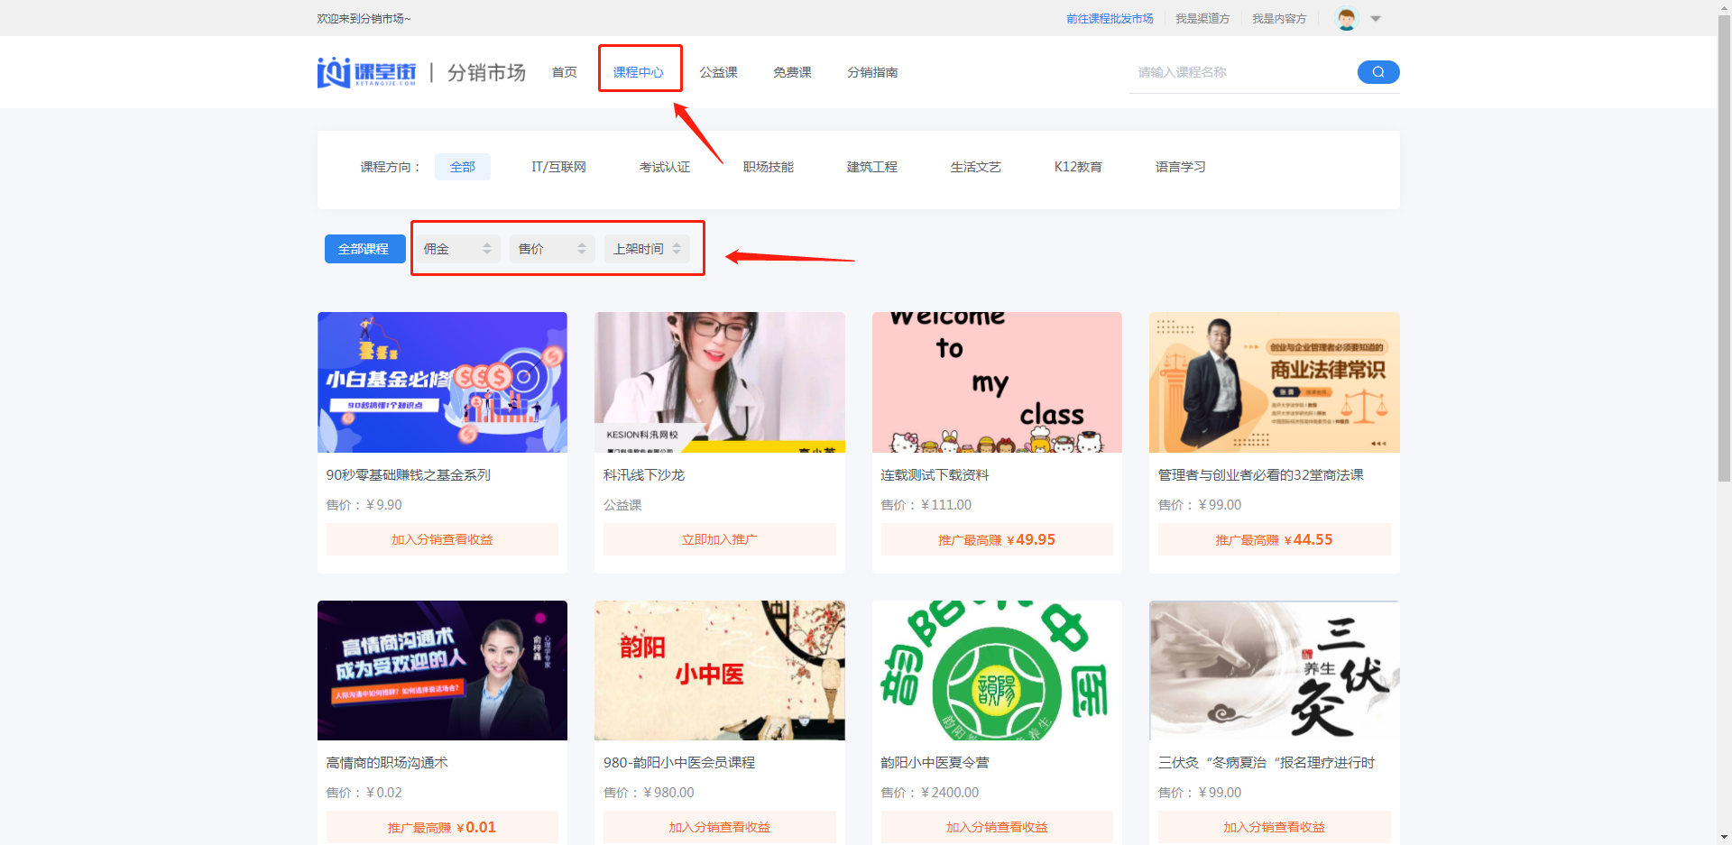Open the 商业法律常识 course thumbnail
1732x845 pixels.
pos(1275,382)
